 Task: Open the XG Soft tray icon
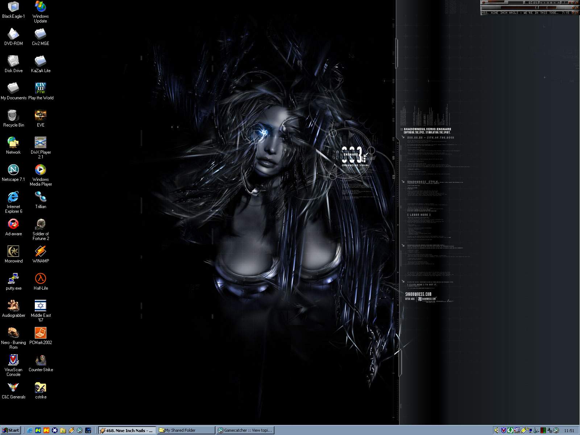pyautogui.click(x=517, y=430)
